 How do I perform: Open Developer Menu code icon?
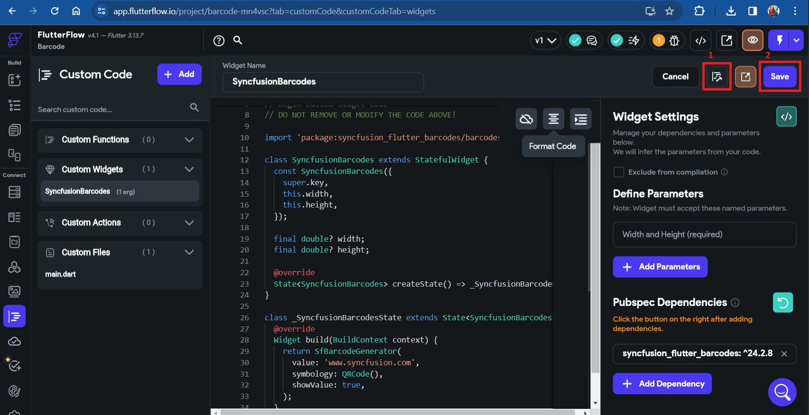[x=700, y=41]
